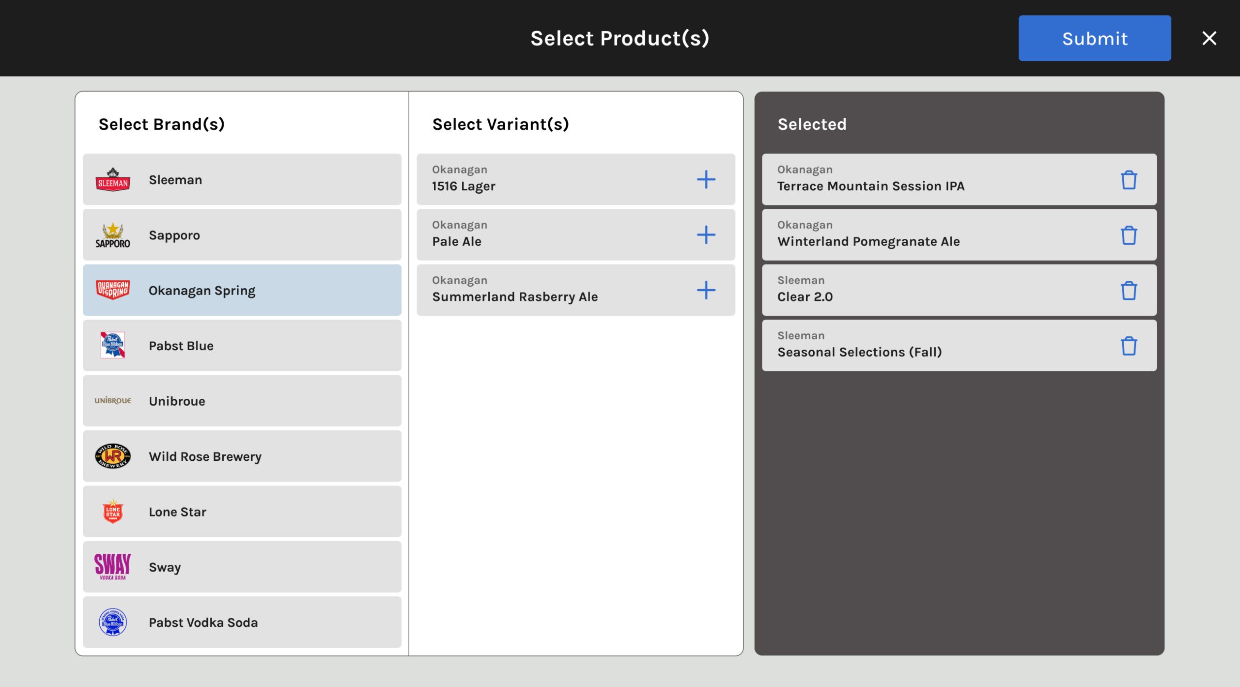Screen dimensions: 1240x687
Task: Click the Unibroue logo icon
Action: click(x=113, y=400)
